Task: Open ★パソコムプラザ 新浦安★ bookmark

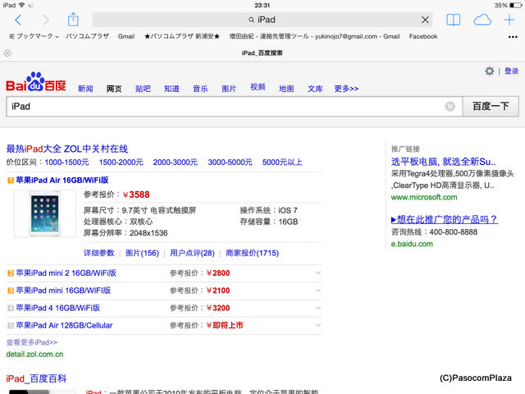Action: pos(182,36)
